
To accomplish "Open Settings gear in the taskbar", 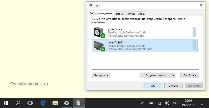I will click(x=67, y=103).
